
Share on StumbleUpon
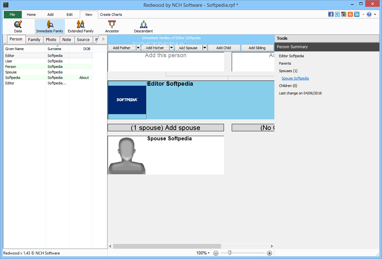coord(350,14)
